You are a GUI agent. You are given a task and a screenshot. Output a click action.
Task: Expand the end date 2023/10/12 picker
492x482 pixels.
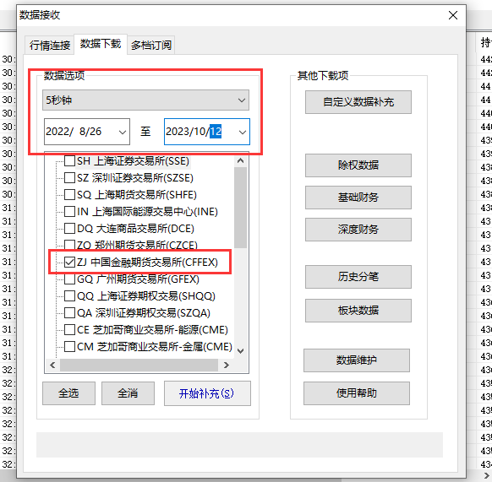(x=243, y=132)
